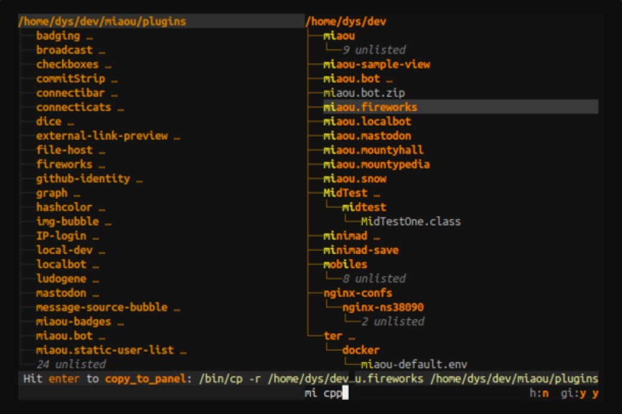
Task: Select the highlighted miaou.fireworks directory
Action: [x=370, y=107]
